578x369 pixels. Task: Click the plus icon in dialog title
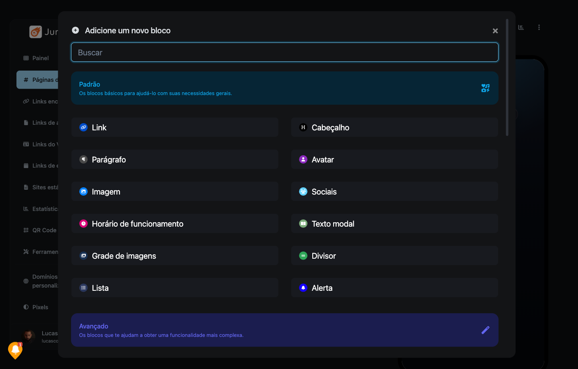pyautogui.click(x=75, y=30)
